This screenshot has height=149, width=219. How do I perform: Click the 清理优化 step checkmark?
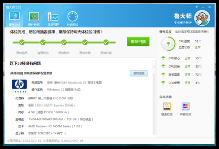(x=43, y=42)
